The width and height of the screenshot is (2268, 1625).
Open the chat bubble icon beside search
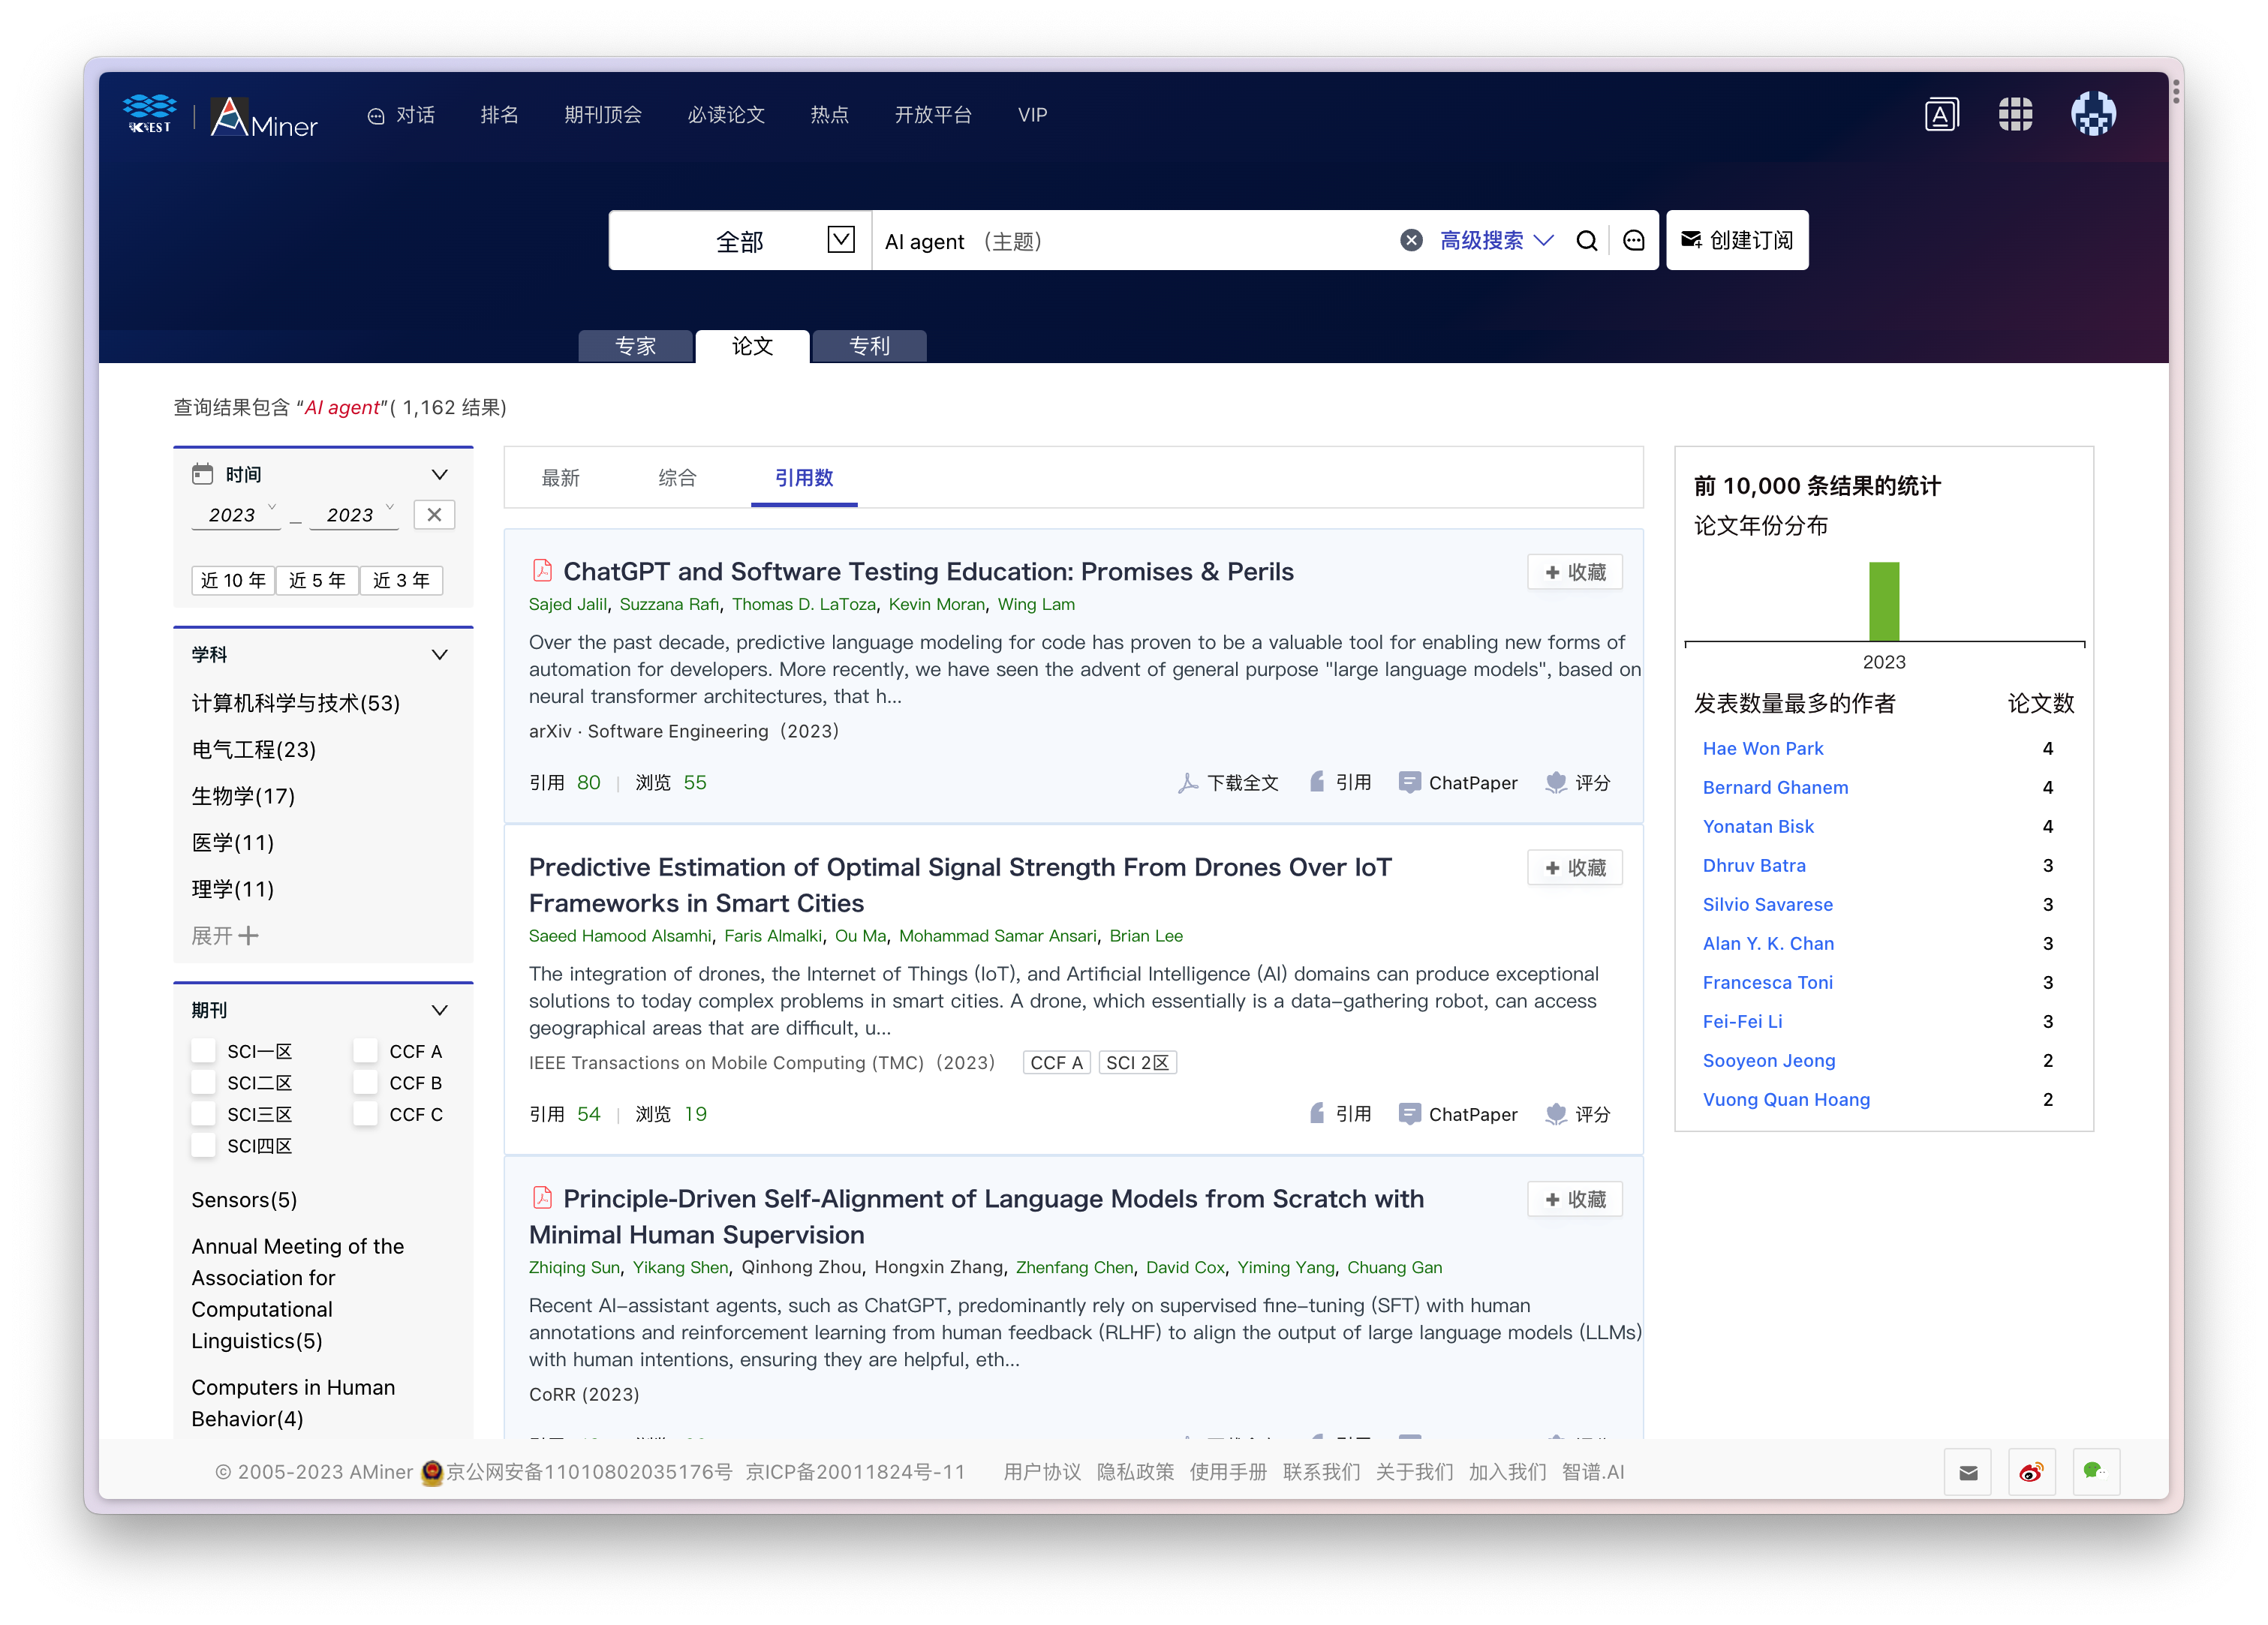(x=1634, y=241)
